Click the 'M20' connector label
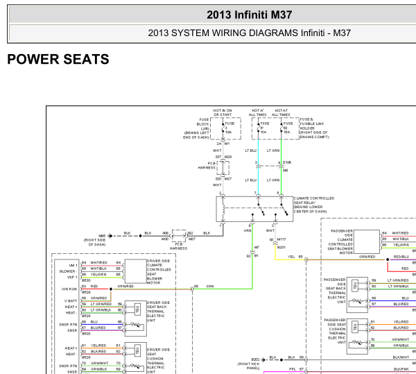 tap(228, 157)
